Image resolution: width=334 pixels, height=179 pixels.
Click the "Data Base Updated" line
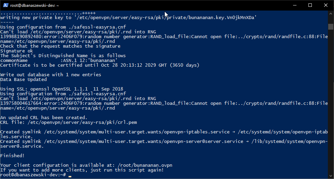click(23, 79)
